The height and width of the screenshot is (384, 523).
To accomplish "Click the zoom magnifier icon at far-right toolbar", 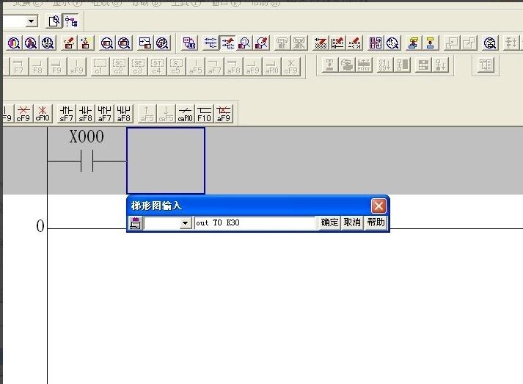I will pos(490,43).
